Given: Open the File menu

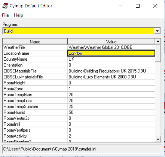Looking at the screenshot, I should click(x=5, y=15).
